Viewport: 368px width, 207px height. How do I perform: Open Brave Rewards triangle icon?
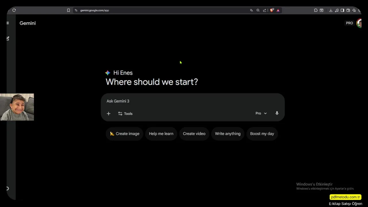tap(278, 10)
